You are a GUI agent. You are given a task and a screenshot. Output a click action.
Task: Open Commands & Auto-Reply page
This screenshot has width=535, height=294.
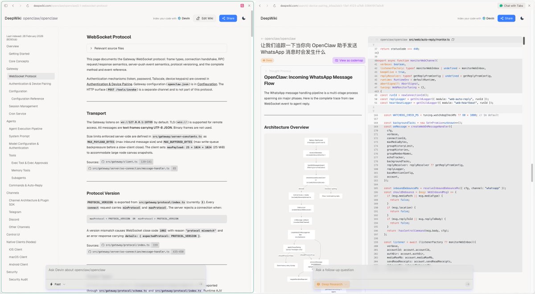tap(26, 185)
